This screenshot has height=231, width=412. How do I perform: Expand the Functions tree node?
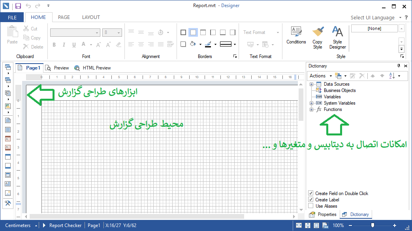pyautogui.click(x=311, y=110)
